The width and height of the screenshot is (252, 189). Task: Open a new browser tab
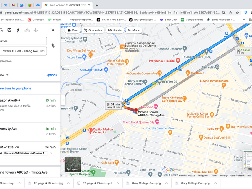coord(97,5)
